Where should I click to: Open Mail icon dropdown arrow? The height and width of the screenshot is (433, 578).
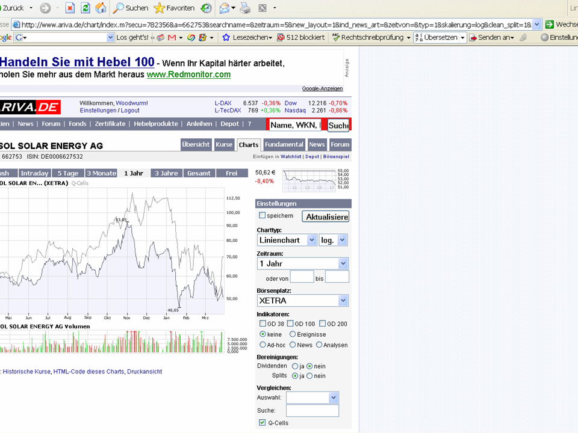(234, 8)
